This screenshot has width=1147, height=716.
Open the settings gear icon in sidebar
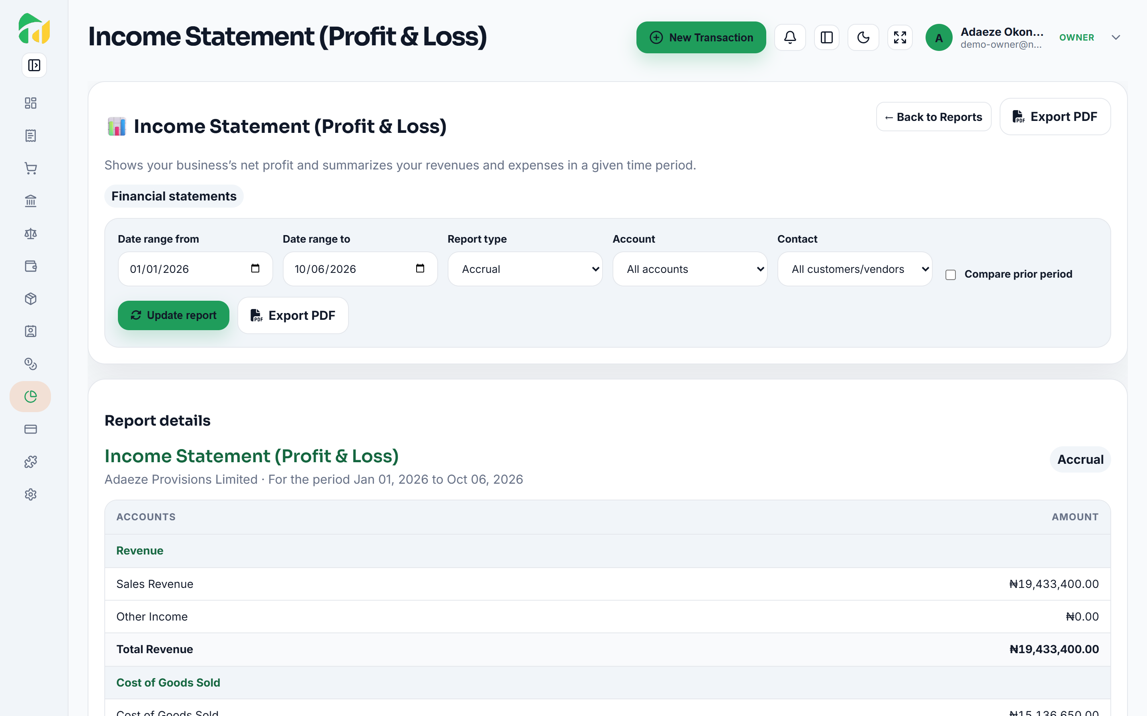[31, 494]
